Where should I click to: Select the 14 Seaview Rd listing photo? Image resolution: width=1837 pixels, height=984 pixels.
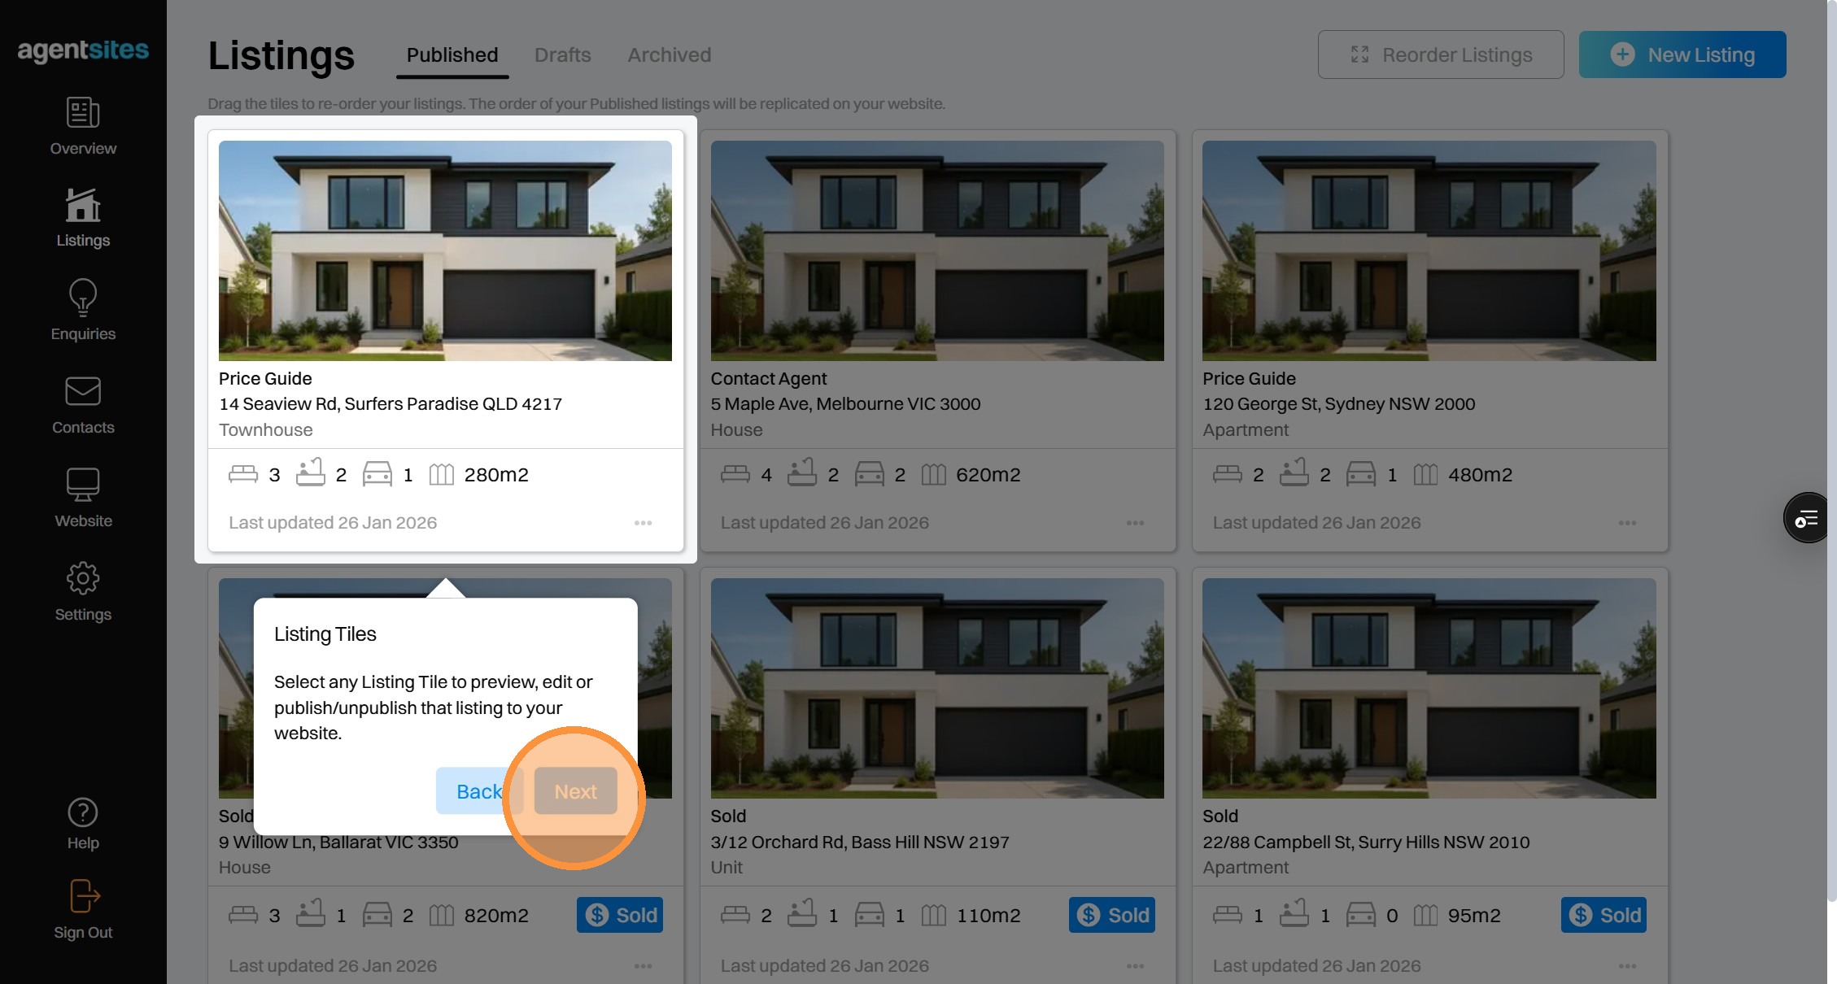(445, 250)
